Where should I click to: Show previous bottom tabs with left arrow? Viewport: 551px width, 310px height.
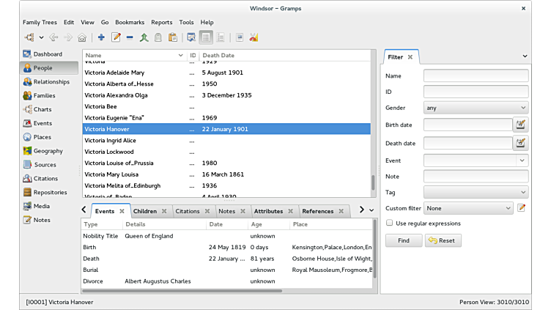84,210
